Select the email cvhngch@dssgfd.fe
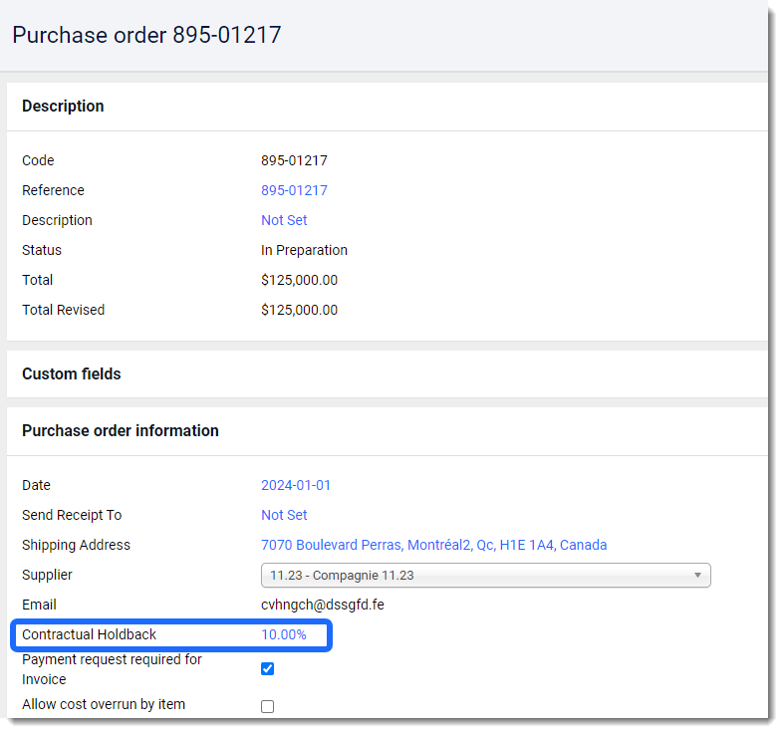Screen dimensions: 783x733 323,605
